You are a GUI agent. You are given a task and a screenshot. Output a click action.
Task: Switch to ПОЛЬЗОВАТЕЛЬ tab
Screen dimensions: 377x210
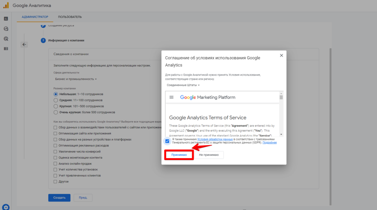(70, 17)
